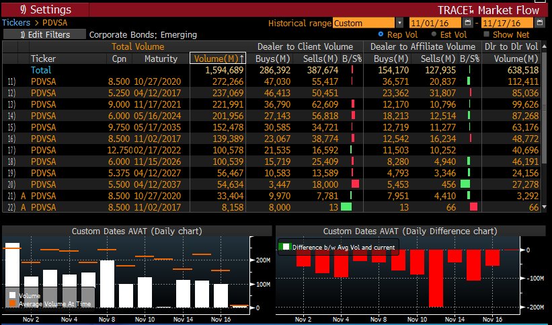Click the Tickers breadcrumb link
This screenshot has width=552, height=325.
click(x=16, y=23)
